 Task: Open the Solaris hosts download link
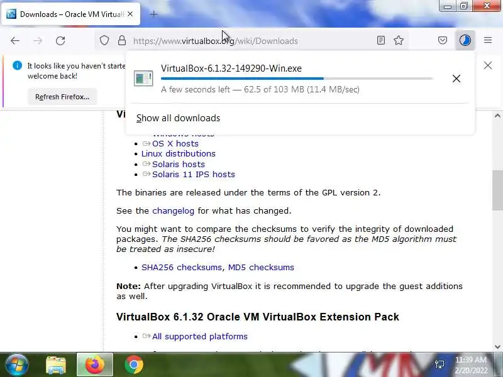click(x=179, y=164)
